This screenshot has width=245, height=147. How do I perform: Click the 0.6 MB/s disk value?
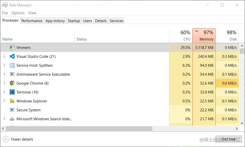point(229,83)
